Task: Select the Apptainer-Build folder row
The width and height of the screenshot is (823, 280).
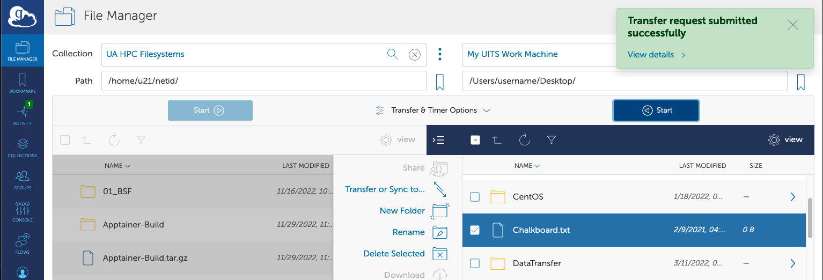Action: coord(193,225)
